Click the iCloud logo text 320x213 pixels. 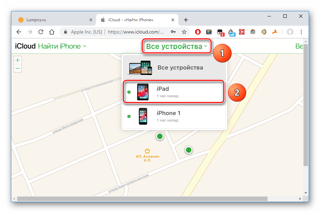pos(25,46)
